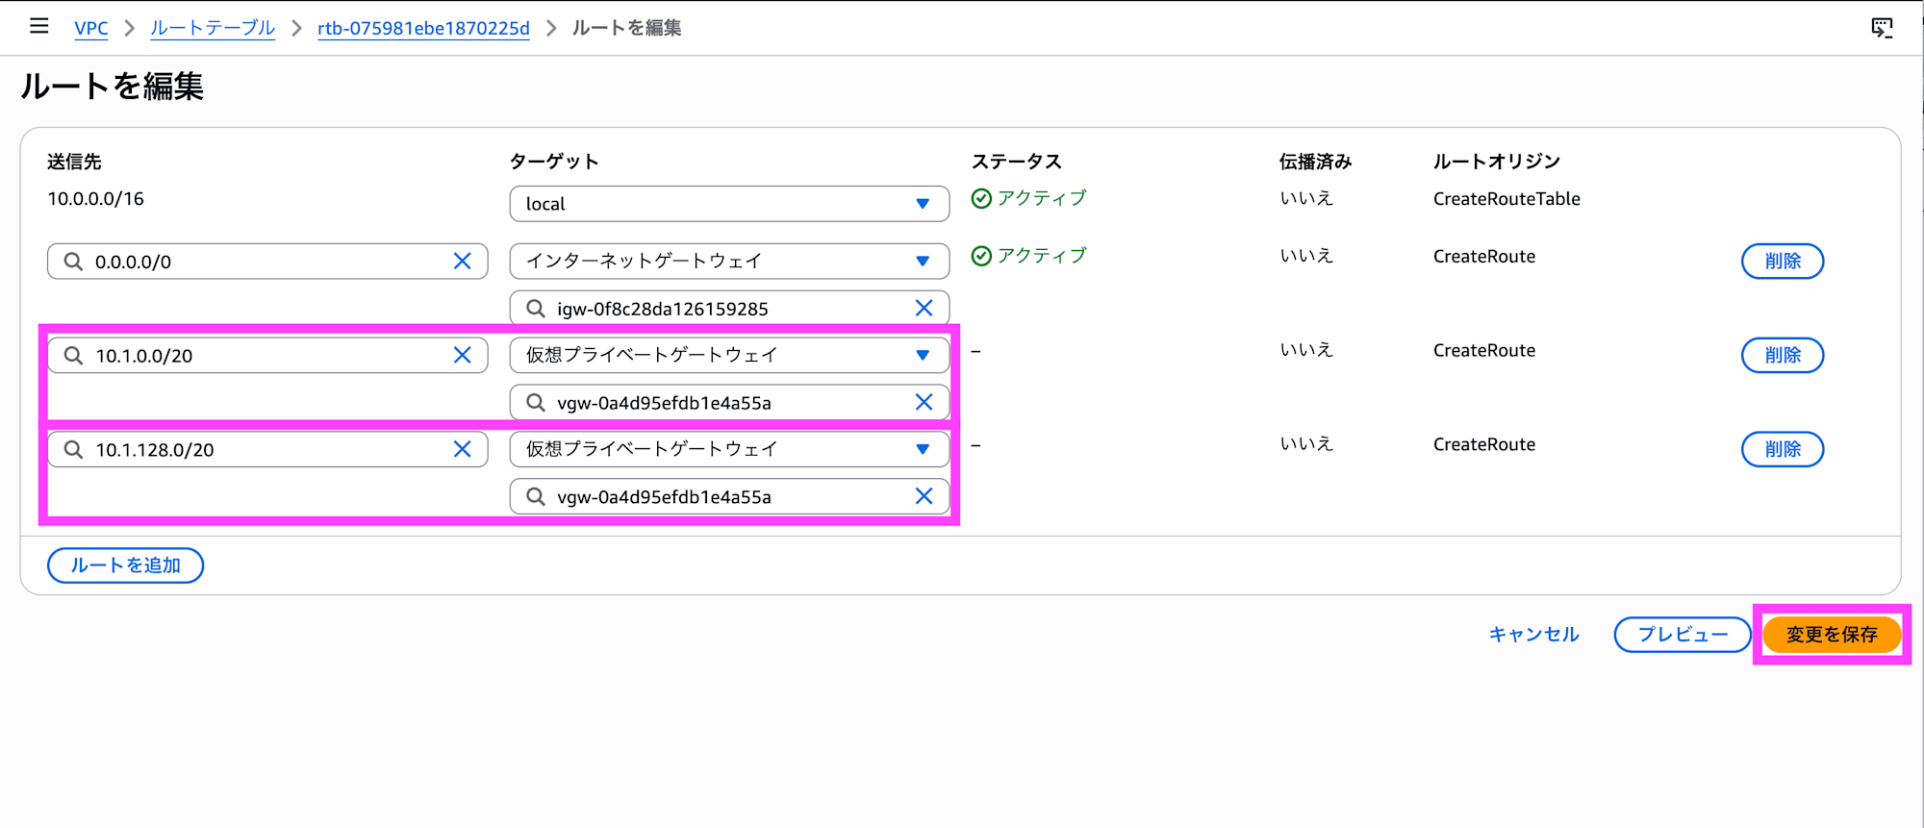The height and width of the screenshot is (828, 1924).
Task: Delete the 10.1.0.0/20 route with 削除
Action: tap(1782, 355)
